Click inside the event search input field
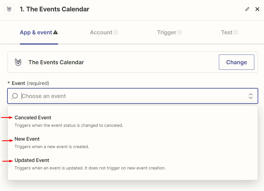 (x=83, y=96)
